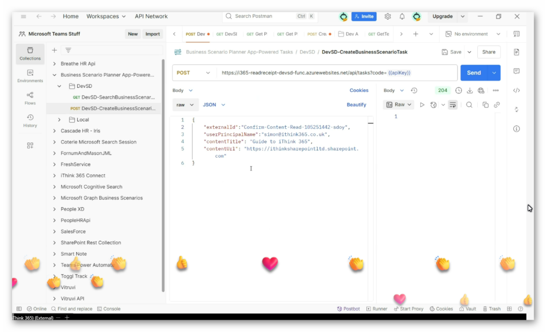This screenshot has height=332, width=546.
Task: Open the comments icon in the right sidebar
Action: point(516,71)
